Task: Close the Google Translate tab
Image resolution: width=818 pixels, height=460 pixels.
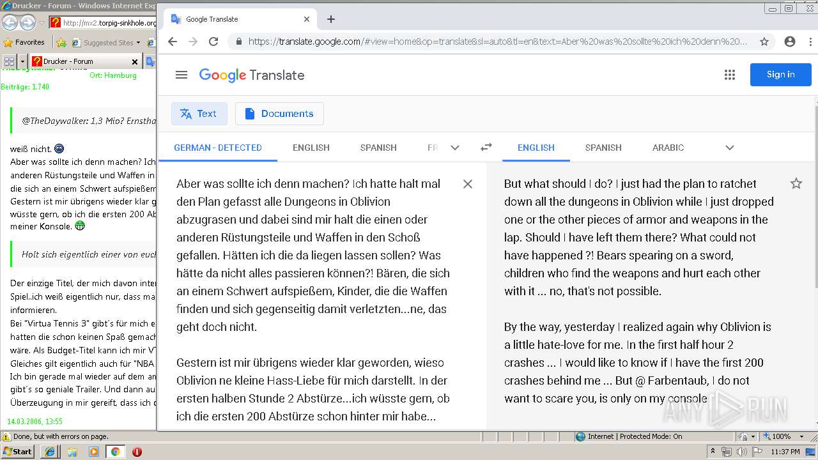Action: 307,19
